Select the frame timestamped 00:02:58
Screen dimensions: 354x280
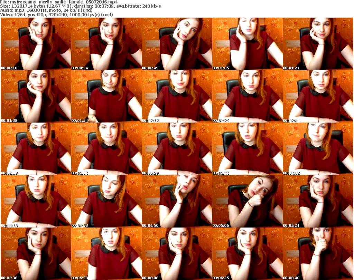[x=36, y=149]
